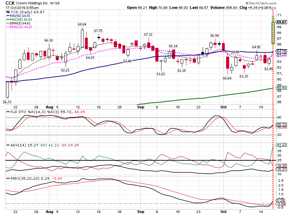Click the Low 66.00 value in header
Image resolution: width=289 pixels, height=215 pixels.
pyautogui.click(x=178, y=7)
